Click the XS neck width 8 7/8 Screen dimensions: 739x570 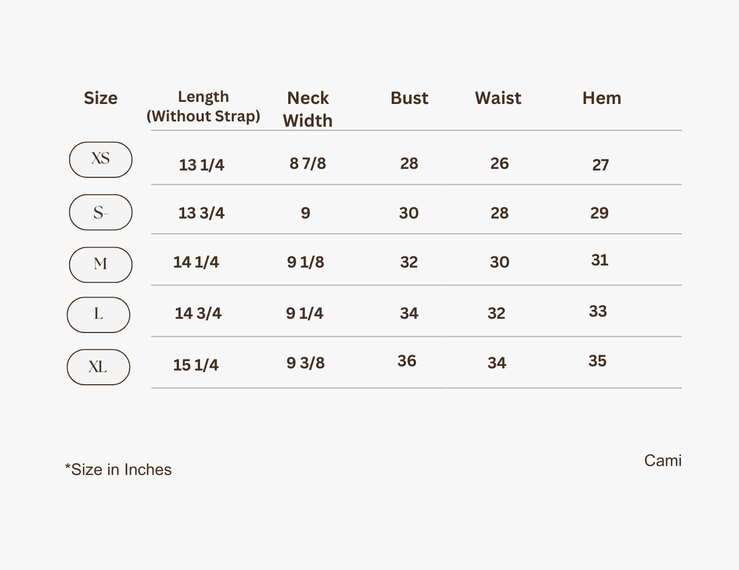pyautogui.click(x=308, y=164)
